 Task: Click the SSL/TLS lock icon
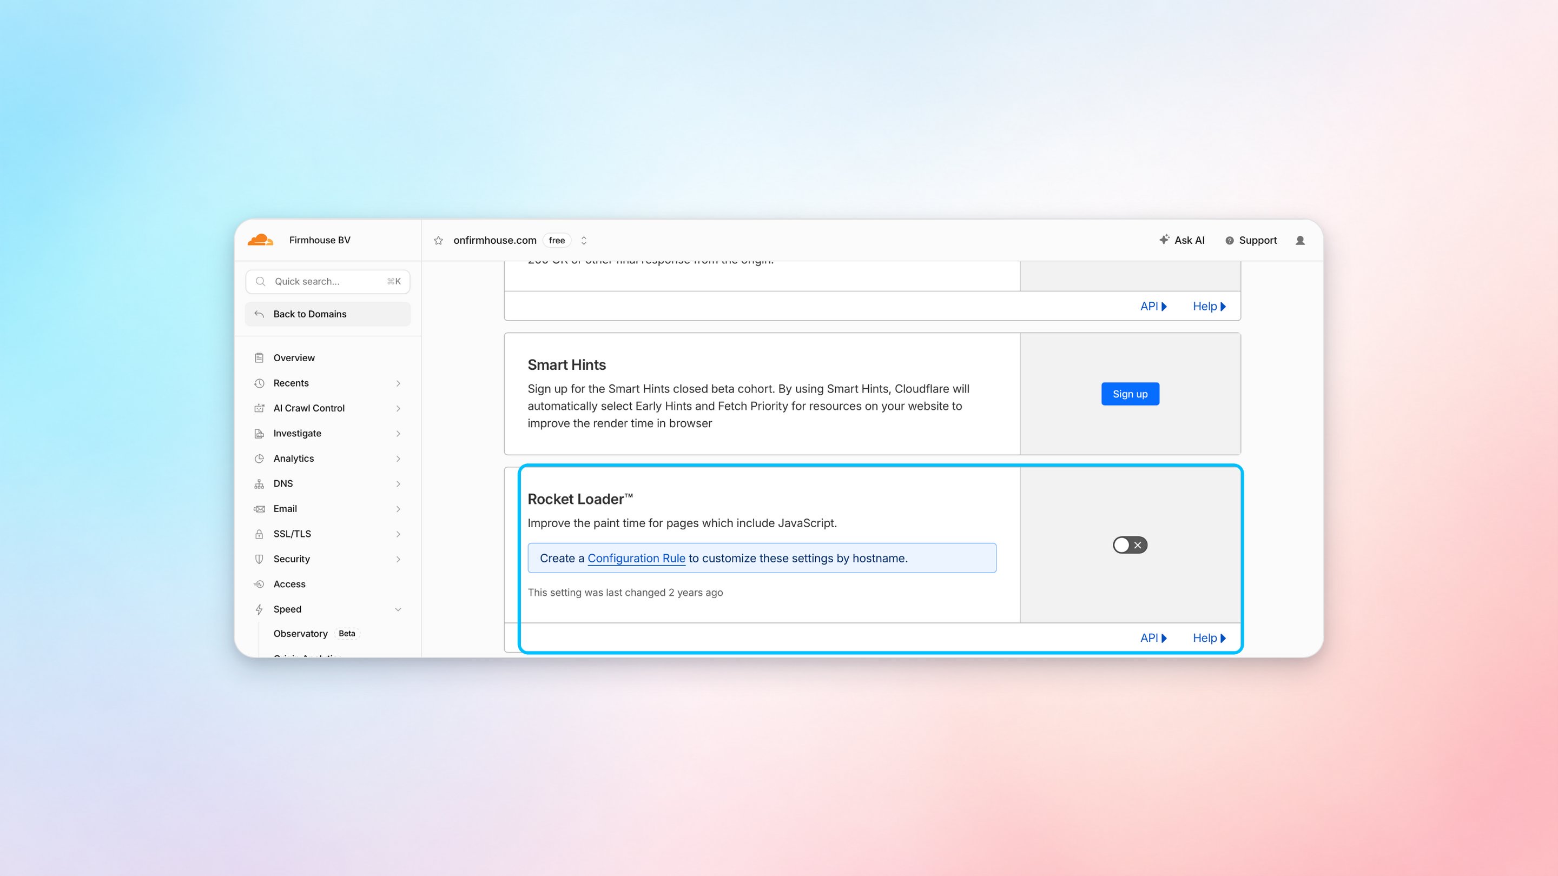click(x=260, y=534)
